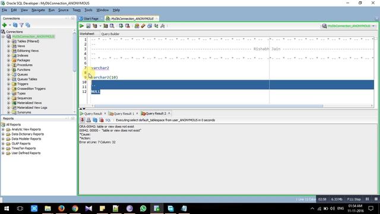Open Firefox from the Windows taskbar
The image size is (380, 214).
[x=61, y=209]
